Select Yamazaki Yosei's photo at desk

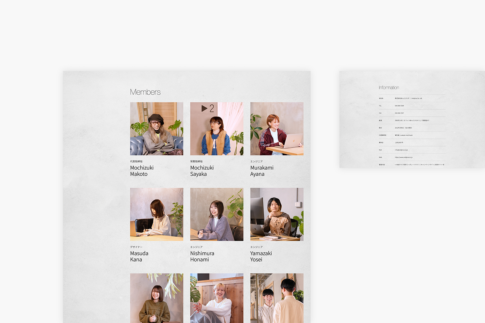[277, 214]
